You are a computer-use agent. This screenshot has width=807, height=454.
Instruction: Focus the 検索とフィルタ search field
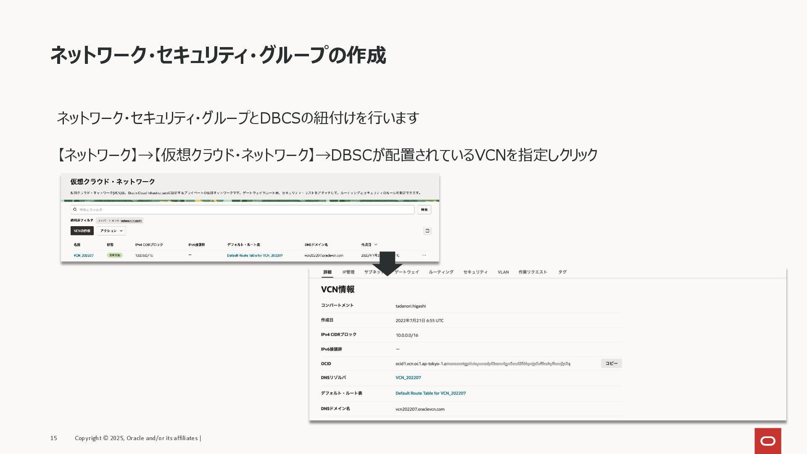click(x=243, y=209)
